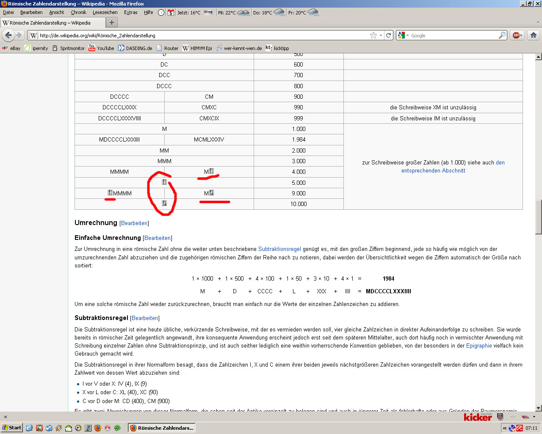The height and width of the screenshot is (434, 542).
Task: Launch ICQ flower icon in quick launch
Action: click(x=117, y=428)
